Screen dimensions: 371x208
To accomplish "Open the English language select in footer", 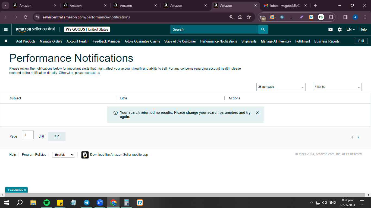I will [x=64, y=155].
